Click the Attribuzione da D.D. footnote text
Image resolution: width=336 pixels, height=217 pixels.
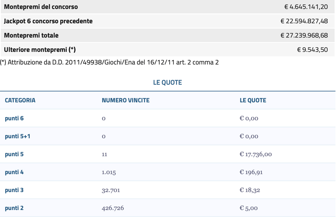(110, 62)
